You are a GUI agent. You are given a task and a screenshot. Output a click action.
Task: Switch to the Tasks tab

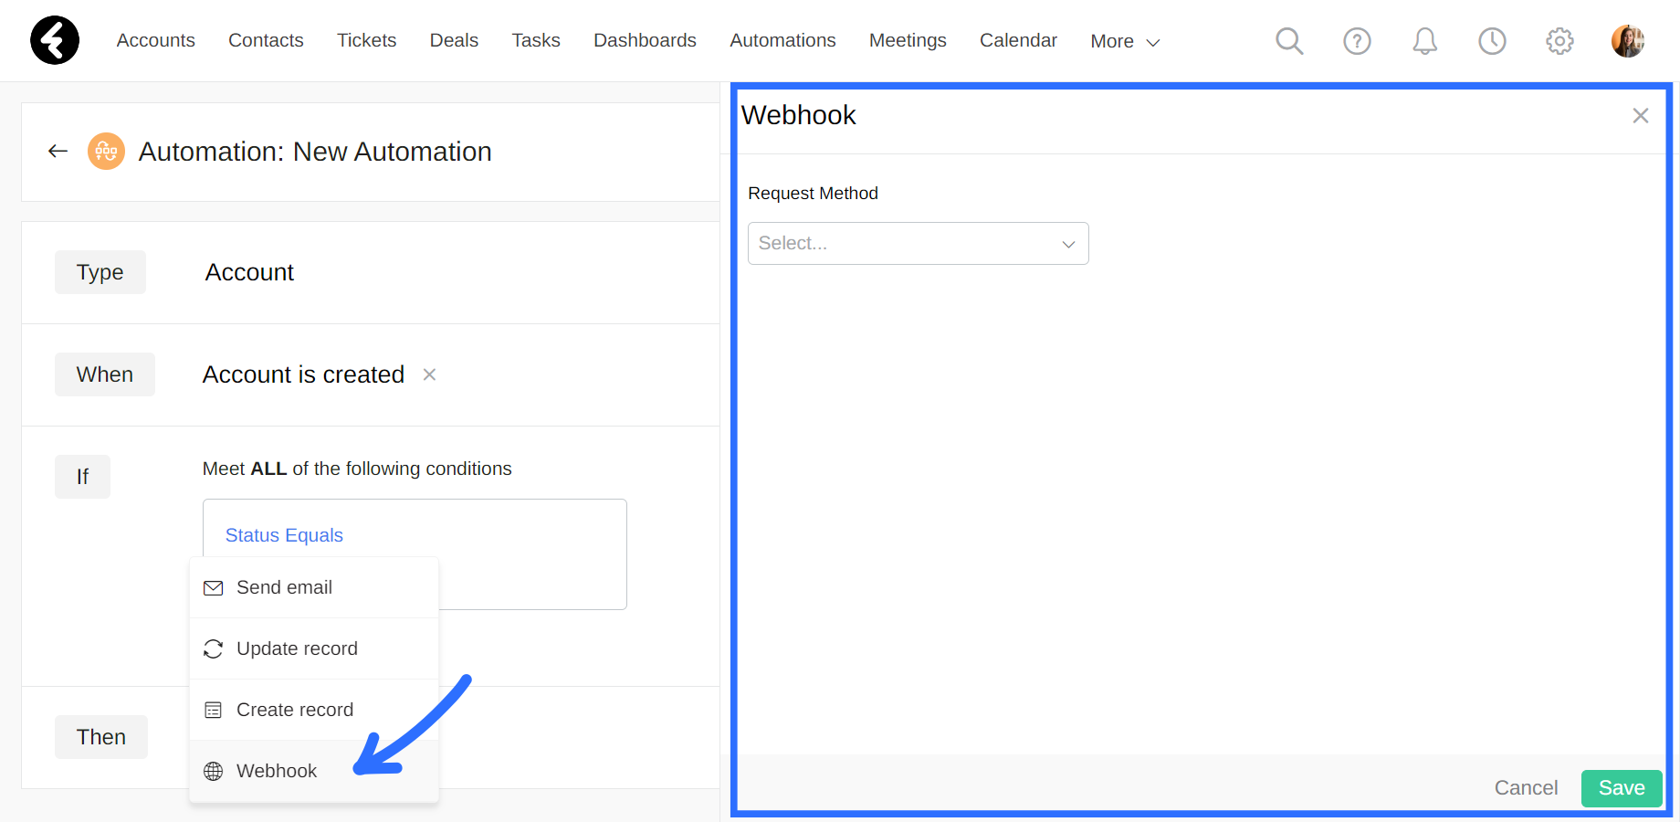(536, 40)
